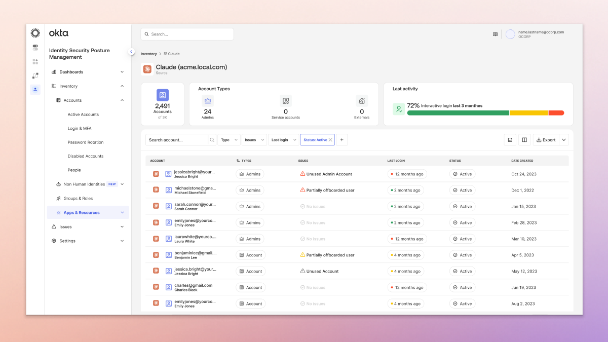
Task: Click the apps grid icon near profile
Action: tap(495, 34)
